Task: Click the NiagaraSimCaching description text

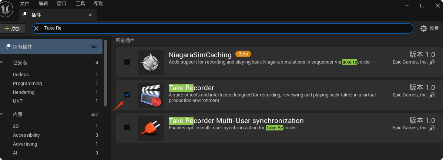Action: tap(270, 62)
